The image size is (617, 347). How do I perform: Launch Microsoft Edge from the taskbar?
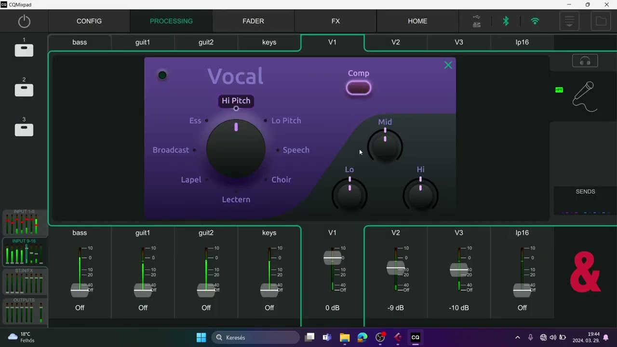tap(362, 337)
